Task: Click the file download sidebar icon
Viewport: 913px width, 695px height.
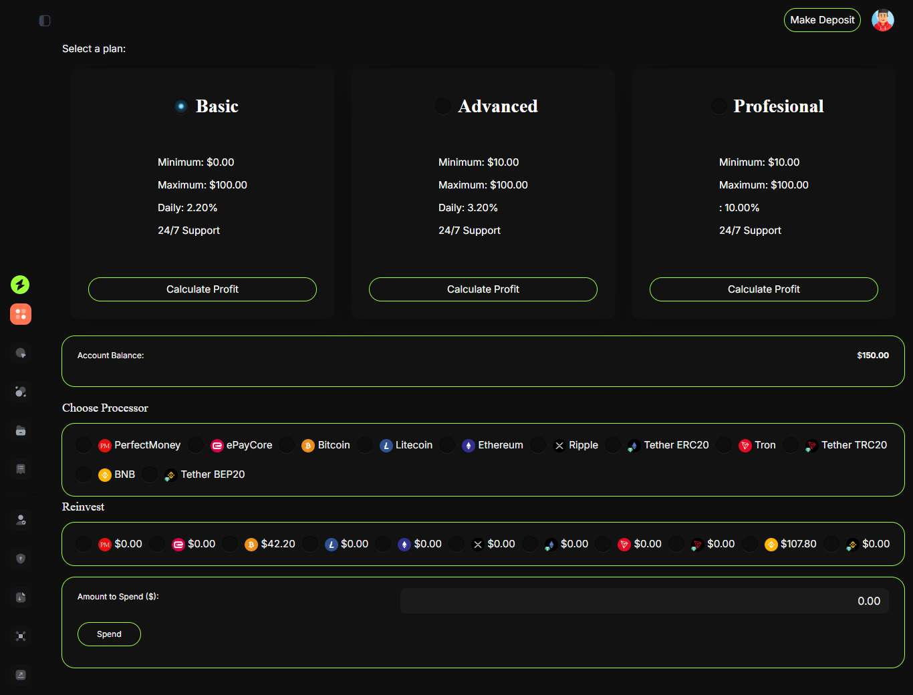Action: coord(21,597)
